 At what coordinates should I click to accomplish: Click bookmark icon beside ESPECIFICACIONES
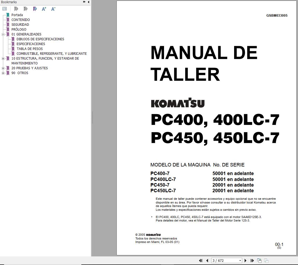[x=13, y=44]
